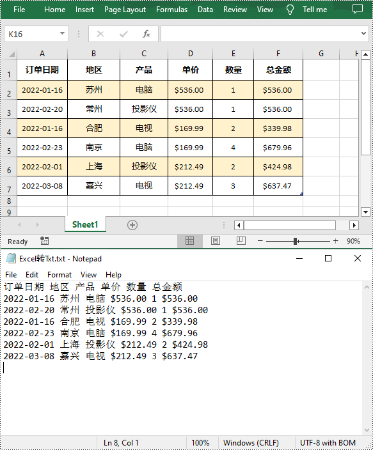
Task: Click inside the formula bar input
Action: [x=260, y=34]
